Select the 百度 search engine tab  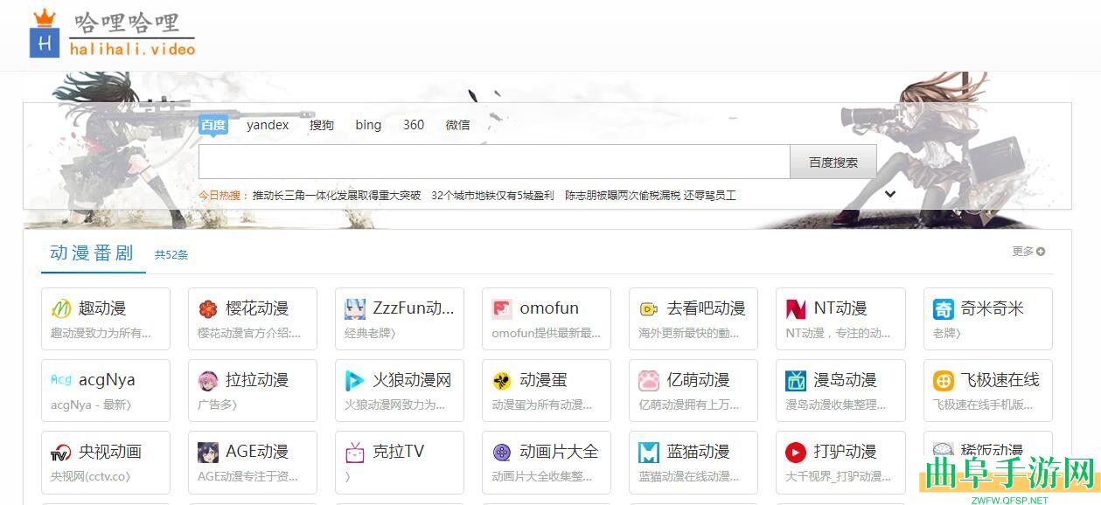click(x=213, y=125)
